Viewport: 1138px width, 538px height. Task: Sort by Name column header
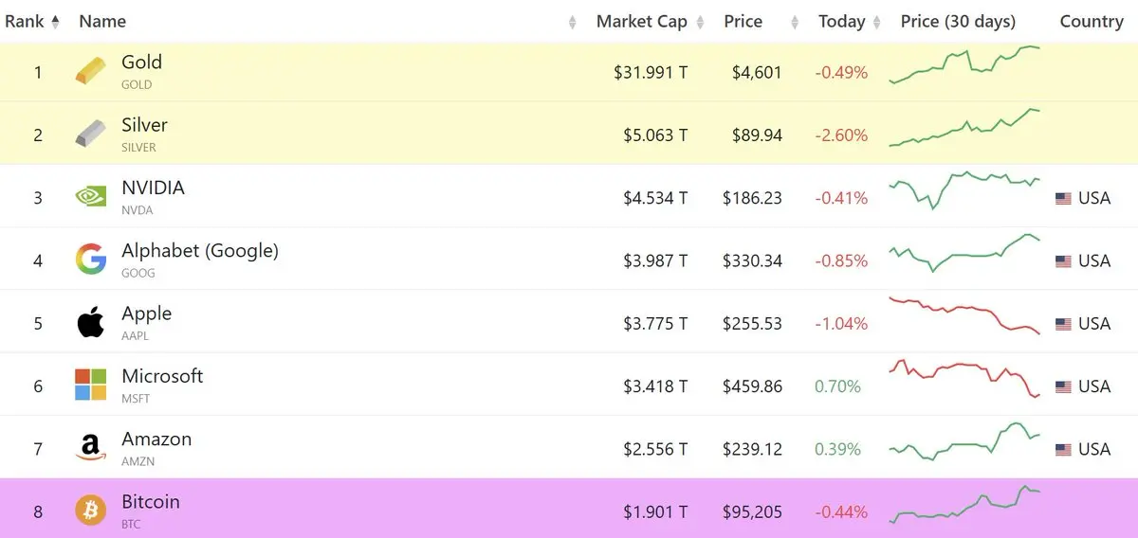point(102,21)
